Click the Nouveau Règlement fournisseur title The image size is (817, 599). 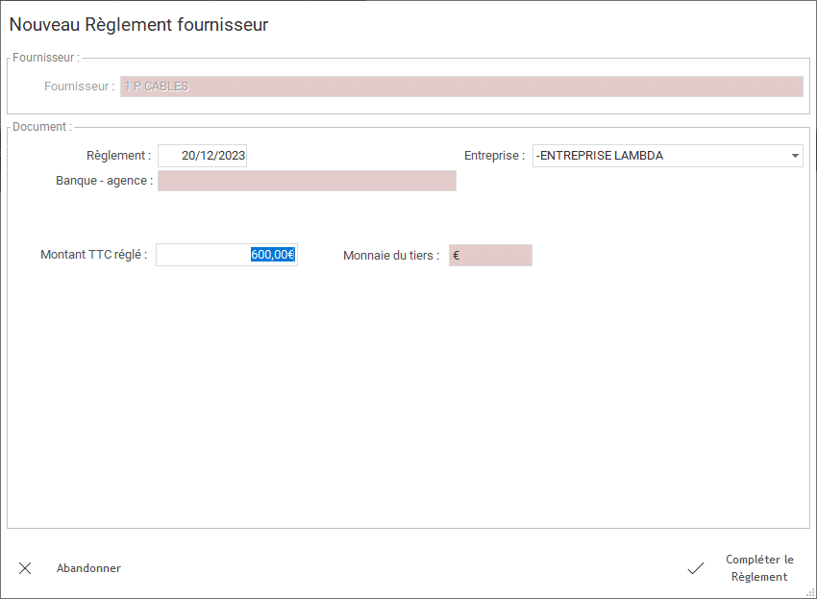tap(138, 24)
